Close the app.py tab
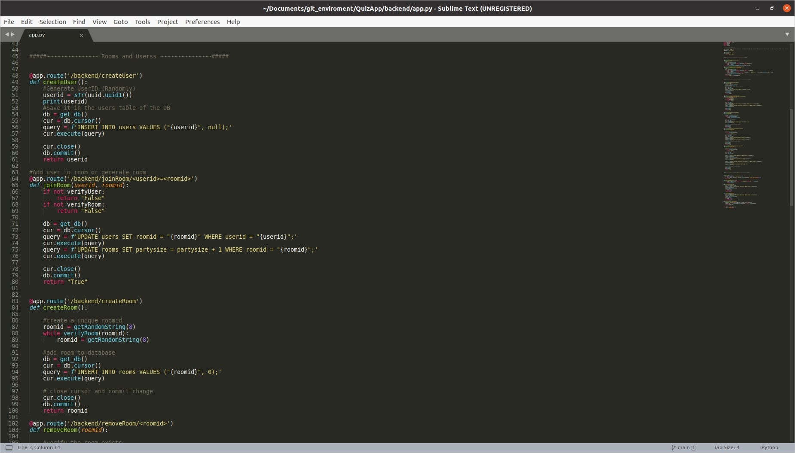Screen dimensions: 795x453 click(81, 35)
